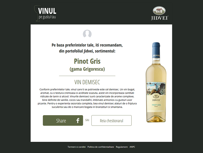Open Termeni si conditii link
Image resolution: width=203 pixels, height=153 pixels.
pos(77,147)
